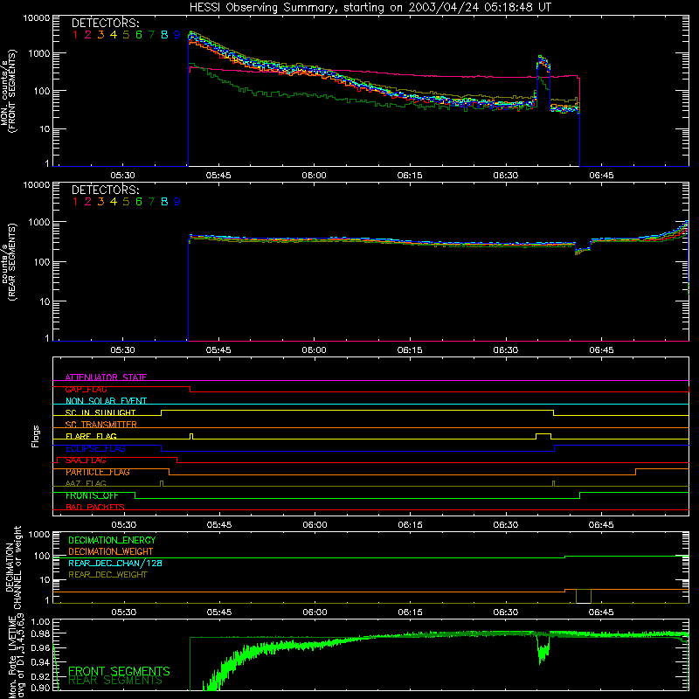Pick detector 6 in rear segments legend
The image size is (699, 699).
coord(139,202)
